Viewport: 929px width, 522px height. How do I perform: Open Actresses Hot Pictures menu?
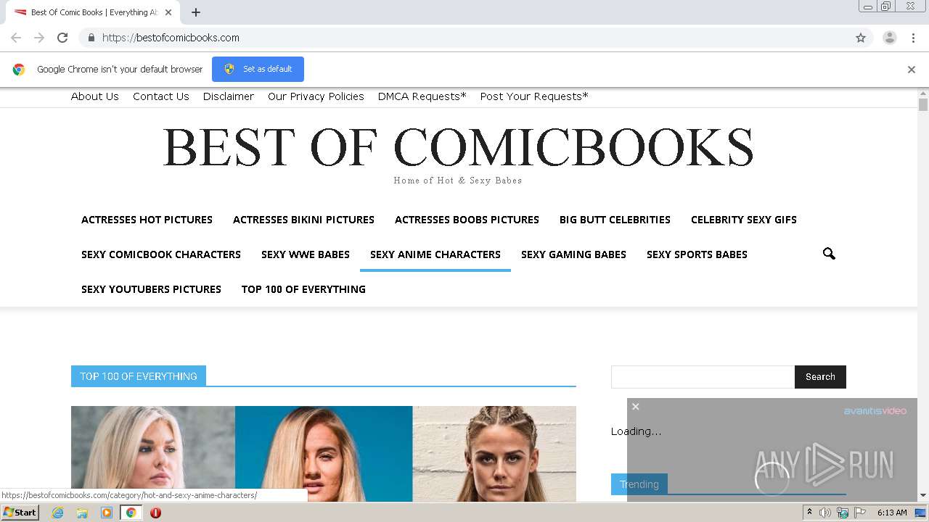click(x=147, y=220)
